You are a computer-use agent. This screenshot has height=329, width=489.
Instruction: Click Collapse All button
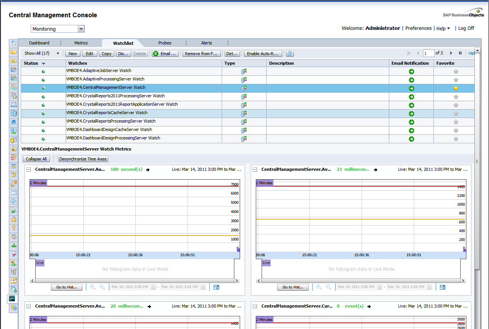(x=36, y=159)
